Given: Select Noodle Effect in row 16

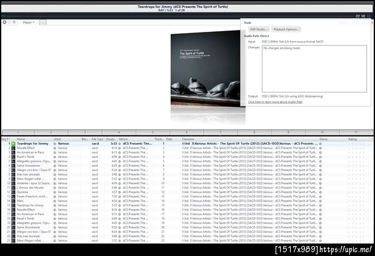Looking at the screenshot, I should 26,210.
